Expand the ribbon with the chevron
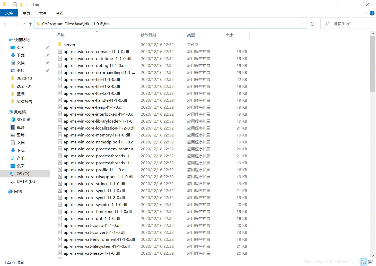376x266 pixels. point(365,13)
